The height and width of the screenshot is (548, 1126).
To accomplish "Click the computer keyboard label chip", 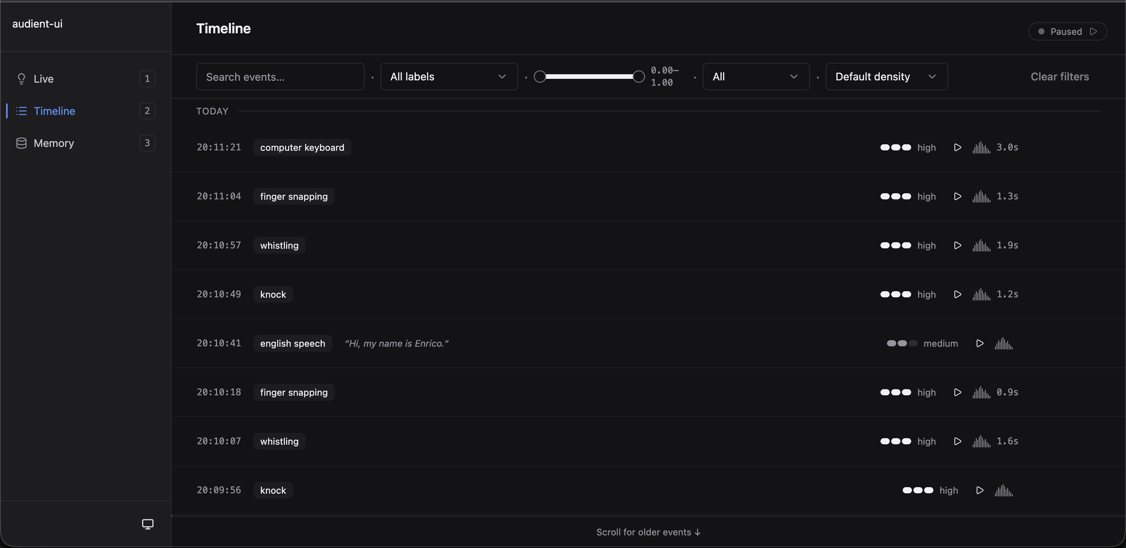I will coord(302,148).
